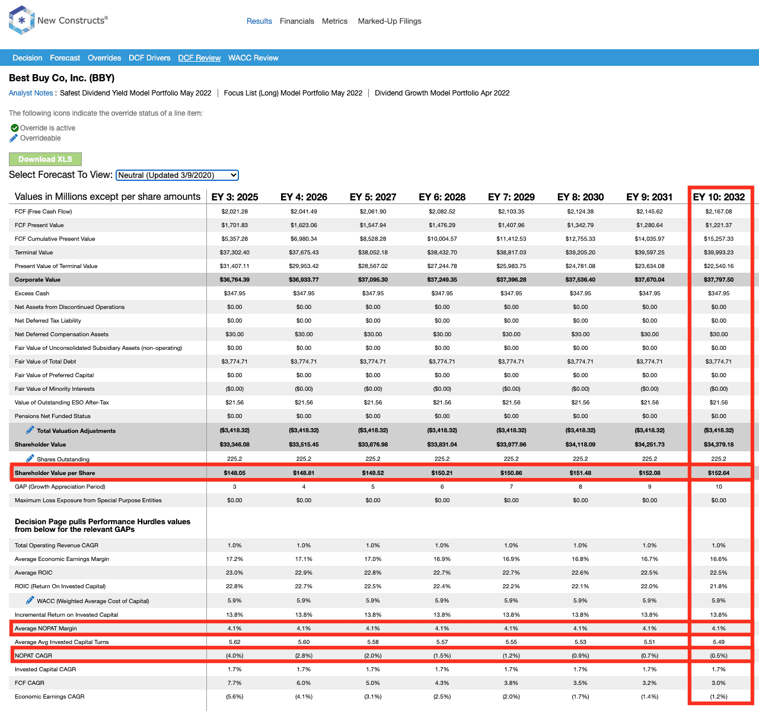The height and width of the screenshot is (711, 759).
Task: Select the FCF Cumulative Present Value row label
Action: (55, 239)
